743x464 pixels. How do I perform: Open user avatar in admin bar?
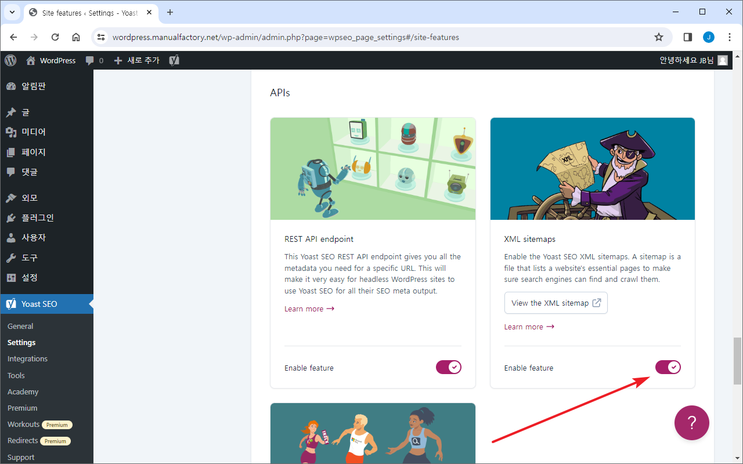723,60
